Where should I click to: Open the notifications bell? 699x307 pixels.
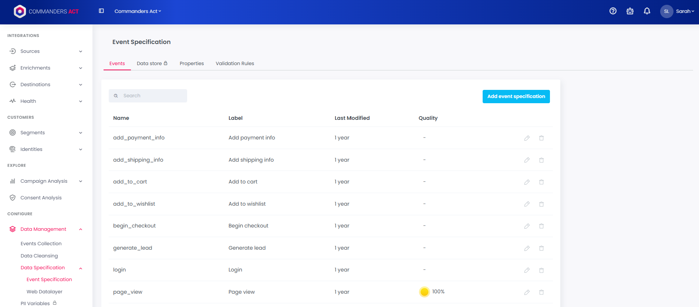(x=647, y=11)
